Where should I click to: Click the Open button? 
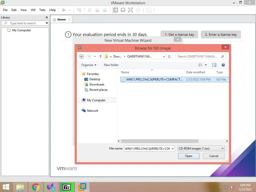188,156
